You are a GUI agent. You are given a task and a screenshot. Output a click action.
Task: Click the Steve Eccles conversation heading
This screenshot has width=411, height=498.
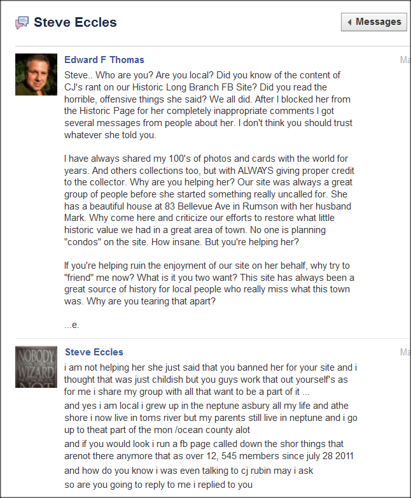pos(75,23)
